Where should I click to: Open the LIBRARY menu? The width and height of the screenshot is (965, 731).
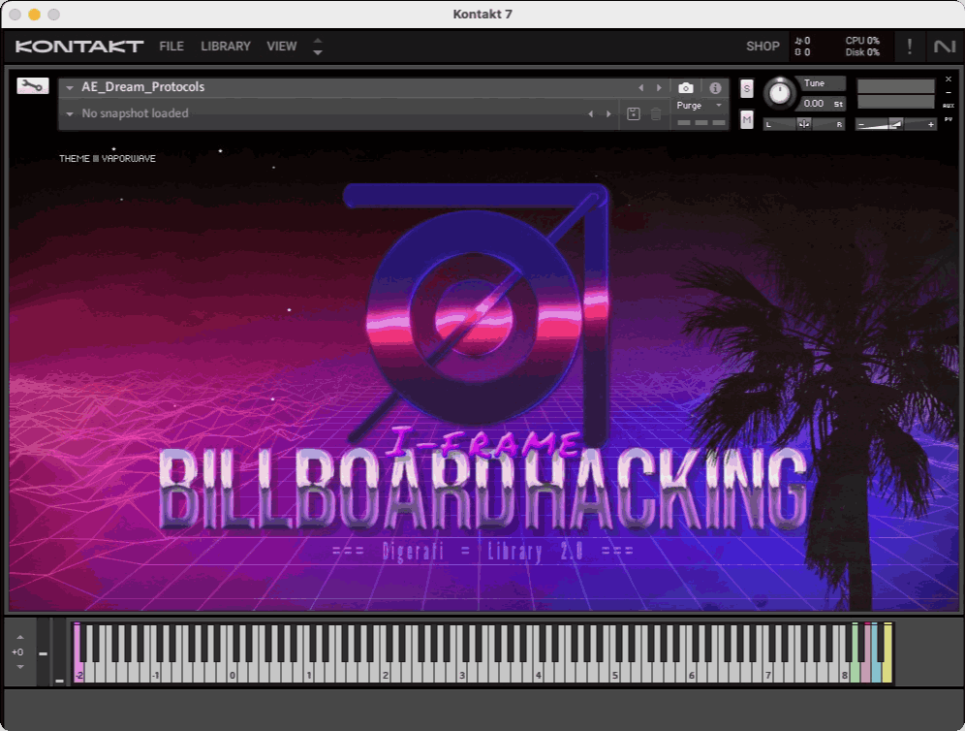pyautogui.click(x=225, y=47)
